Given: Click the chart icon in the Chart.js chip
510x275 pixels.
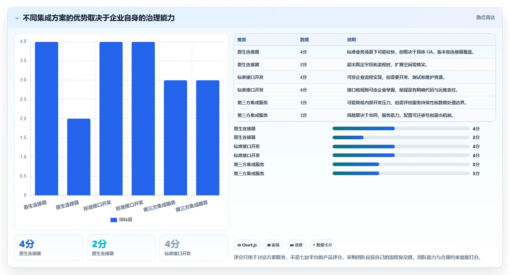Looking at the screenshot, I should pos(239,245).
